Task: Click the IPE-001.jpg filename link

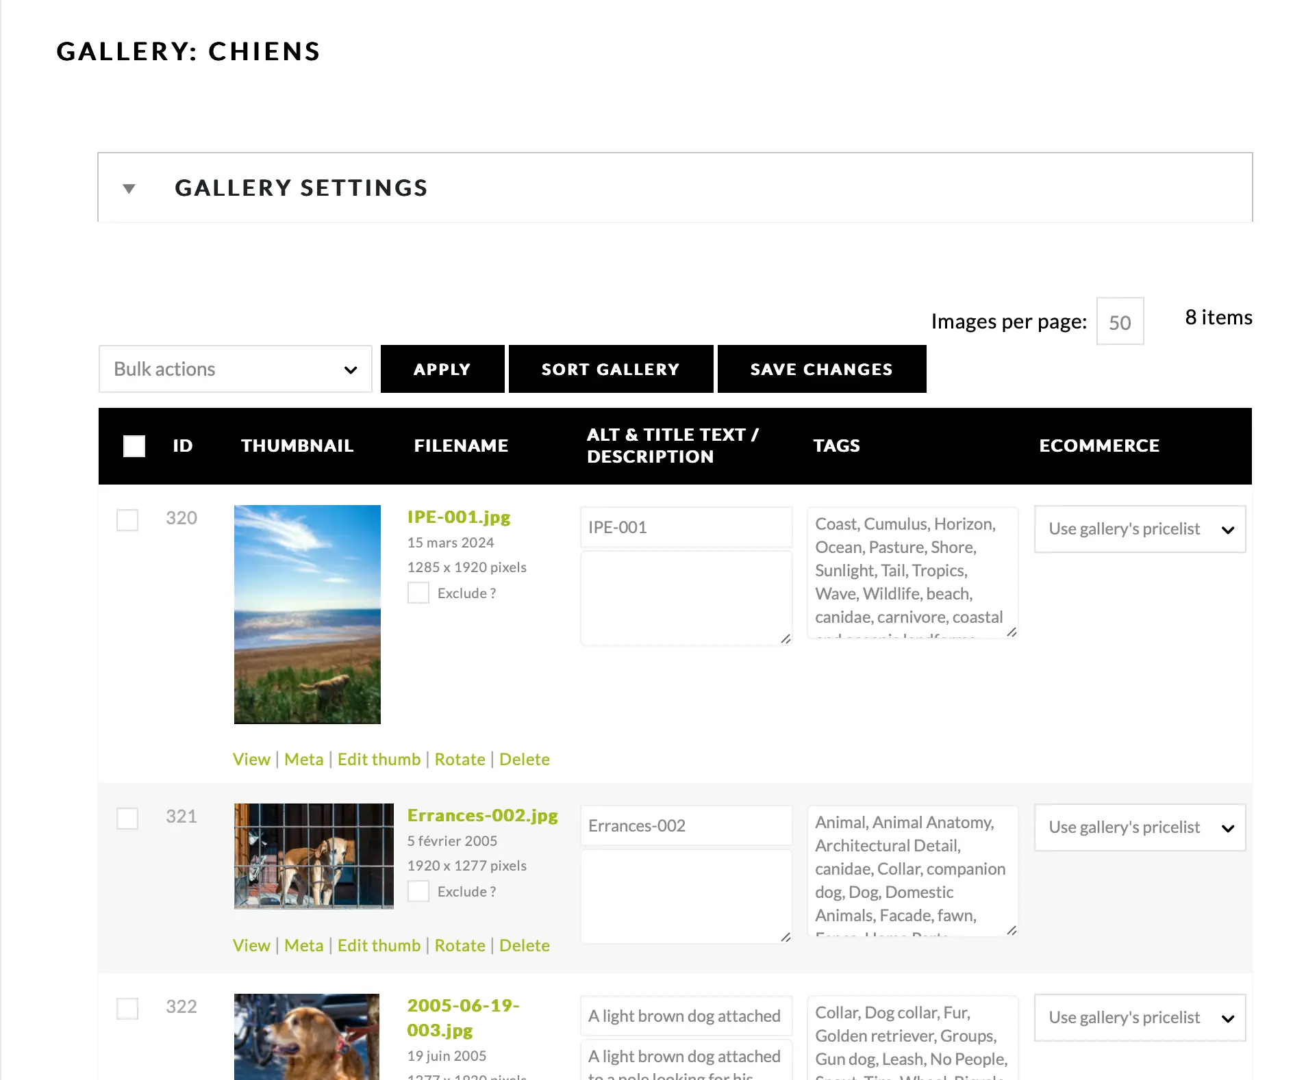Action: click(458, 517)
